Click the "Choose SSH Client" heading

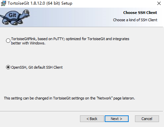pos(140,13)
